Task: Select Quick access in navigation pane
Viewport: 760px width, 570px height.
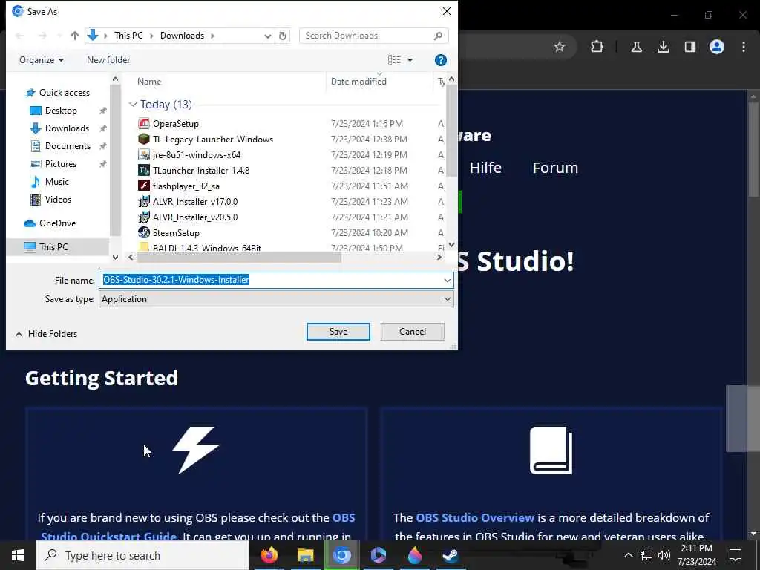Action: tap(64, 93)
